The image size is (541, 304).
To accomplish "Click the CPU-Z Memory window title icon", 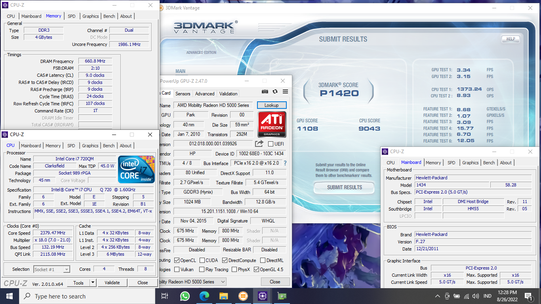I will pos(5,6).
